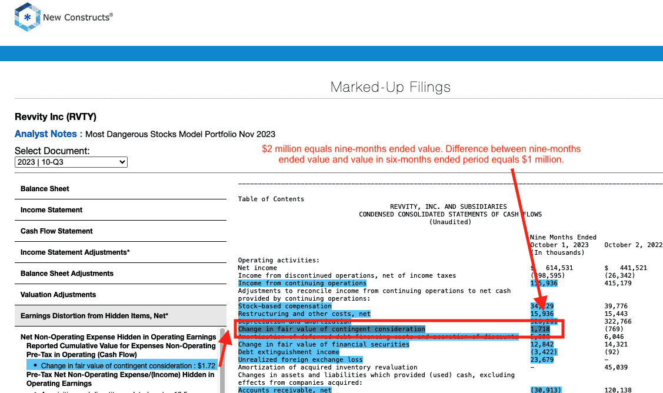Click the value 45,039
Screen dimensions: 663x393
[x=615, y=367]
